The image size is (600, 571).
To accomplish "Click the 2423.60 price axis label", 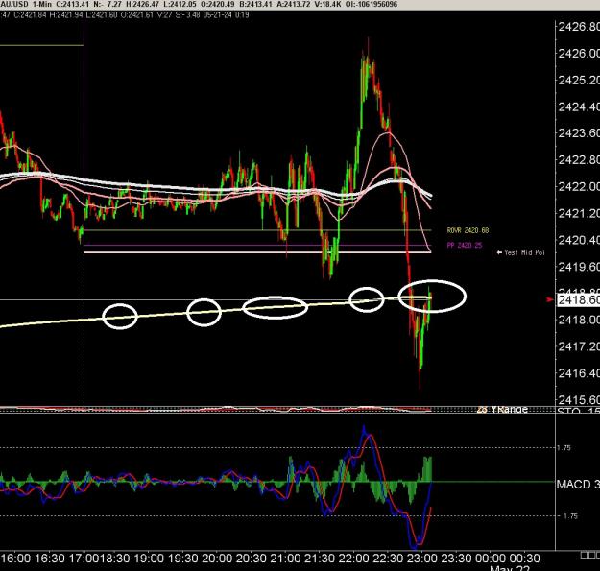I will pyautogui.click(x=579, y=133).
